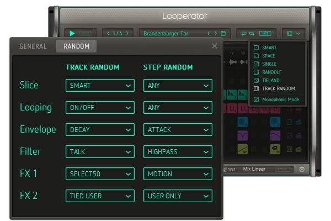
Task: Decrease the 1/4 step length with left arrow
Action: pyautogui.click(x=108, y=33)
